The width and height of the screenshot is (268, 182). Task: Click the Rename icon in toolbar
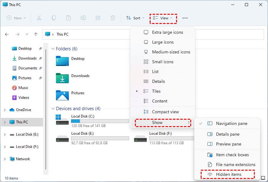(83, 18)
